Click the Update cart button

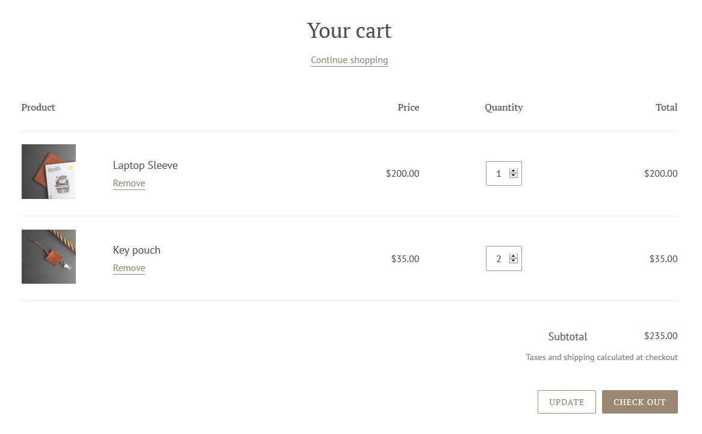point(567,402)
